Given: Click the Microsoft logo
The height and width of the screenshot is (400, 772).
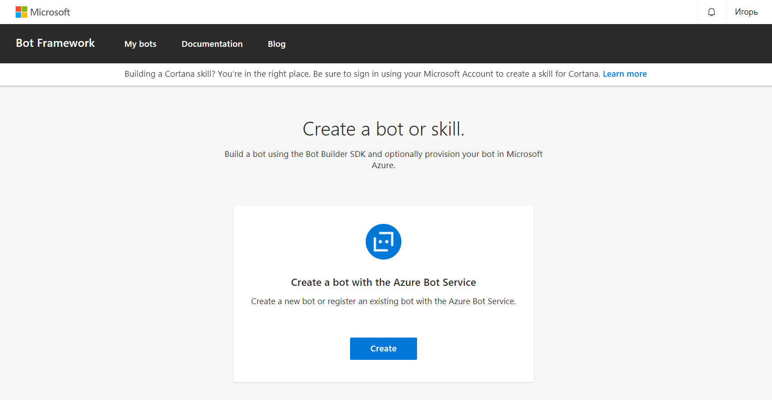Looking at the screenshot, I should (43, 12).
